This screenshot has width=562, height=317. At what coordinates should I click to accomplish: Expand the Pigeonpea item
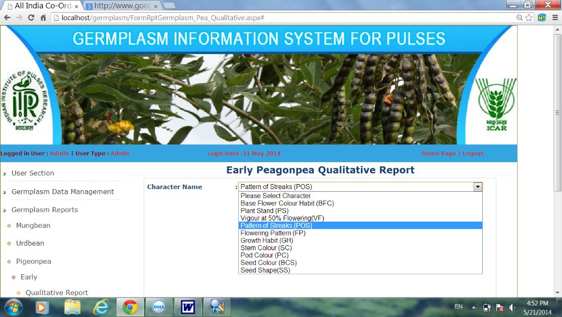[33, 261]
